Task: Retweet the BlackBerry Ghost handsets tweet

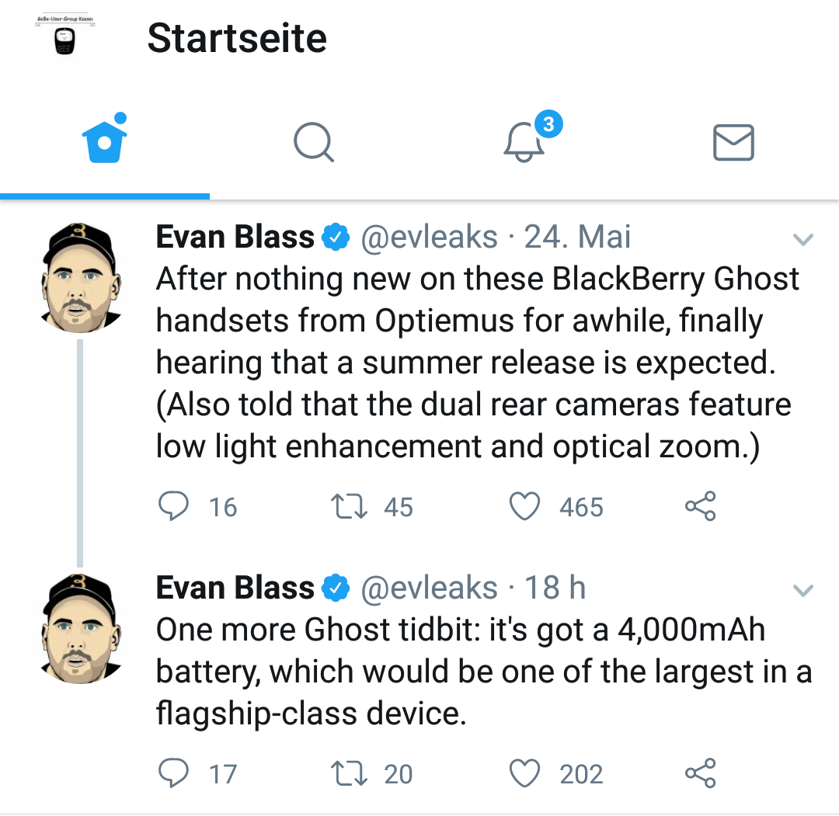Action: coord(347,507)
